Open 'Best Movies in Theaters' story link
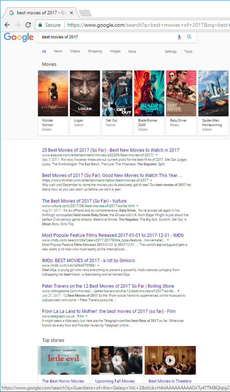The image size is (230, 392). tap(170, 381)
